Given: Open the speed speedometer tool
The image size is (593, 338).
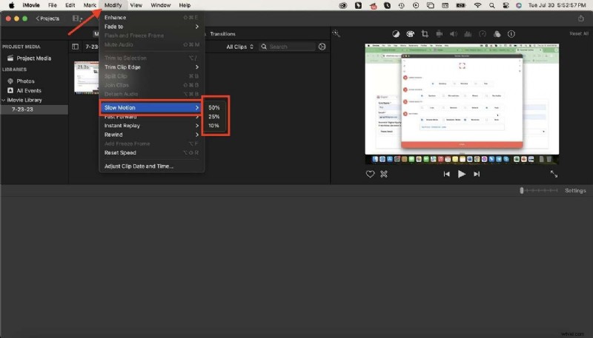Looking at the screenshot, I should (483, 34).
